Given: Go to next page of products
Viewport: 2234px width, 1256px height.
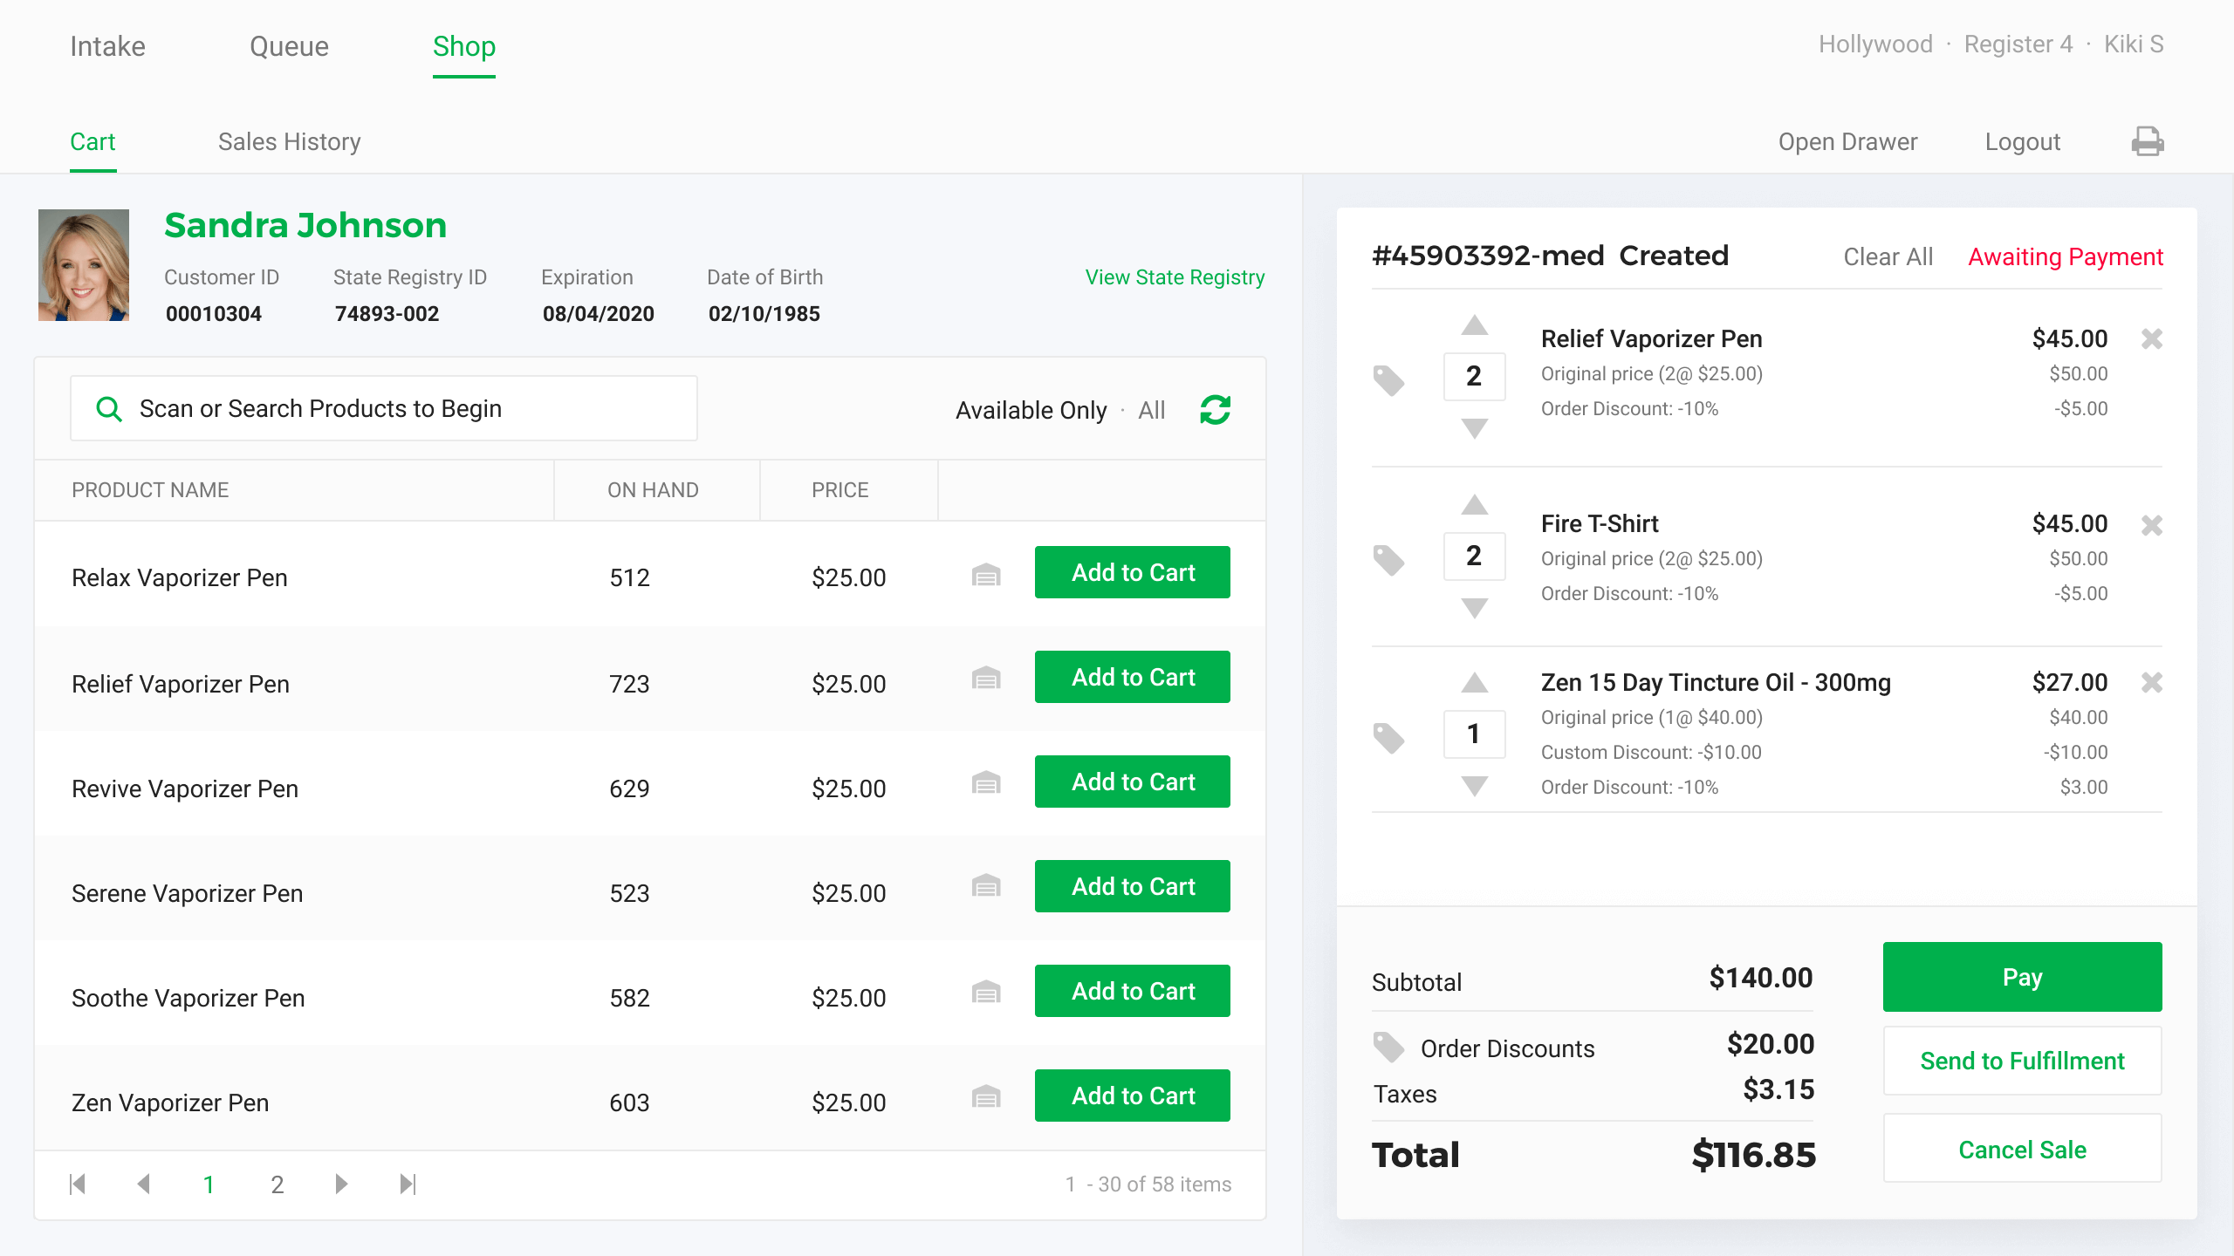Looking at the screenshot, I should tap(341, 1184).
